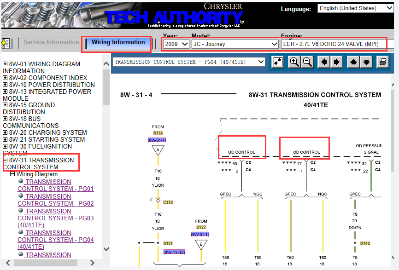Click the UD CONTROL label
399x270 pixels.
point(241,152)
